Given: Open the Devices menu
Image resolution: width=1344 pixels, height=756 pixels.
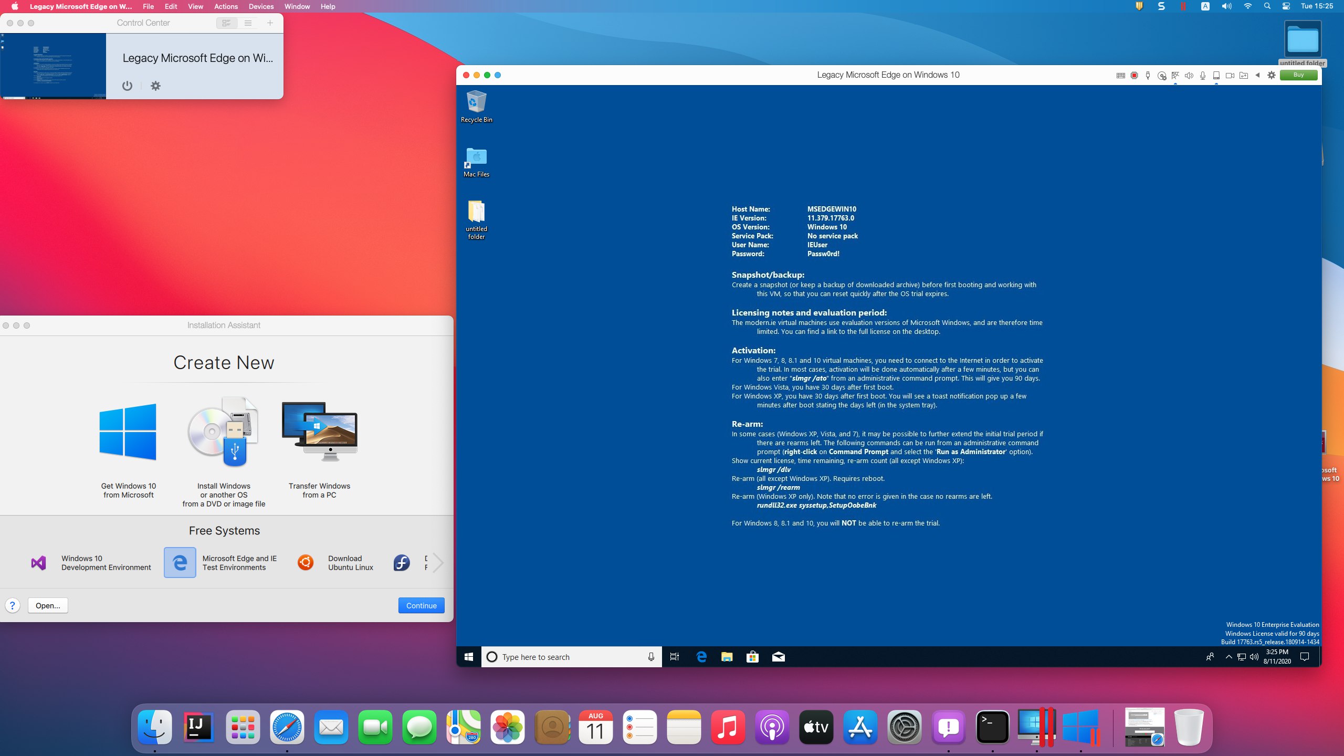Looking at the screenshot, I should [x=261, y=6].
